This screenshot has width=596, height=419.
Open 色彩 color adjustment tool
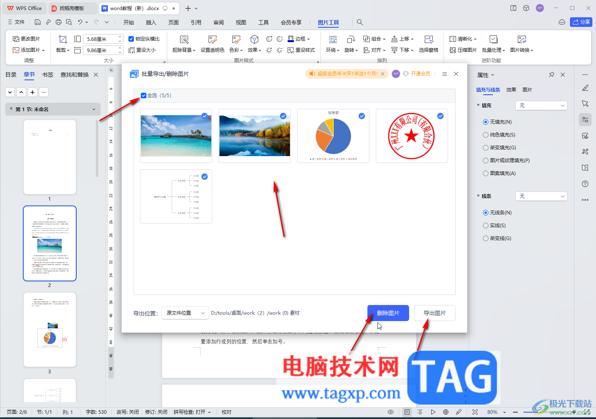(x=236, y=44)
